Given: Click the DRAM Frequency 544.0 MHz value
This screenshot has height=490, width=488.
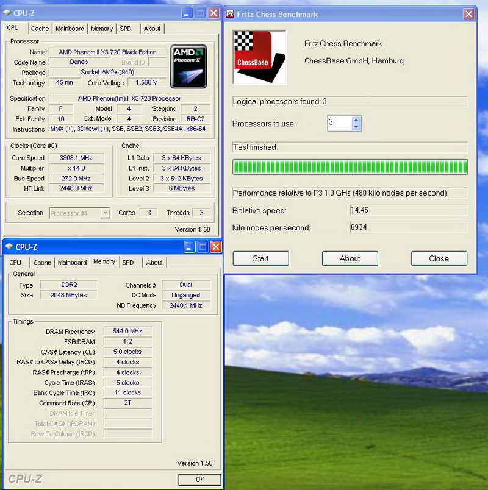Looking at the screenshot, I should (x=127, y=331).
